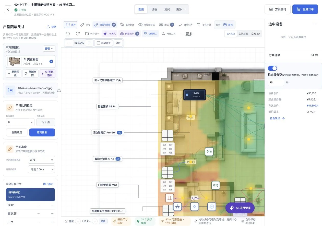
Task: Switch to the 立体鸟瞰 view
Action: (243, 33)
